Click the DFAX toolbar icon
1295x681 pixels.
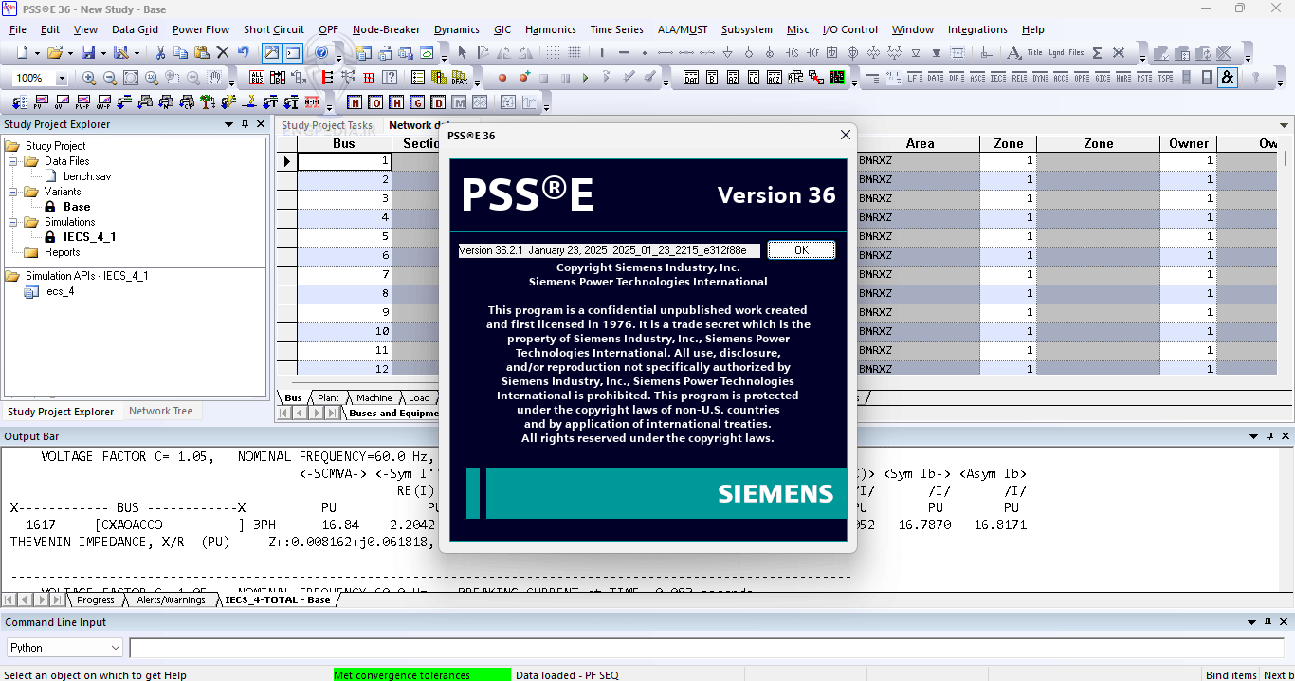tap(460, 78)
